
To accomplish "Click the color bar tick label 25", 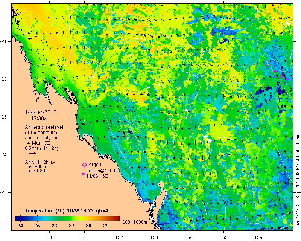I will 37,226.
